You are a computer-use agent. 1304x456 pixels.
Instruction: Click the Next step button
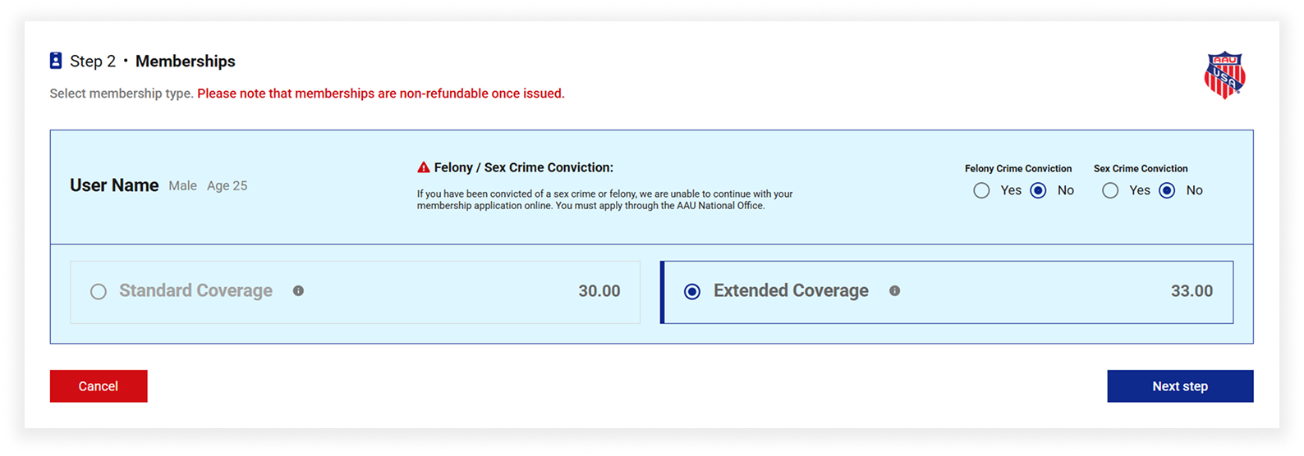pos(1180,386)
